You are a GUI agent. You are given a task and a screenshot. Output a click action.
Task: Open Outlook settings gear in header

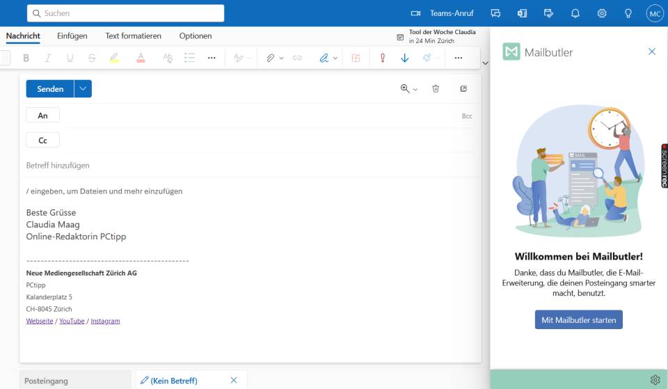pos(602,13)
